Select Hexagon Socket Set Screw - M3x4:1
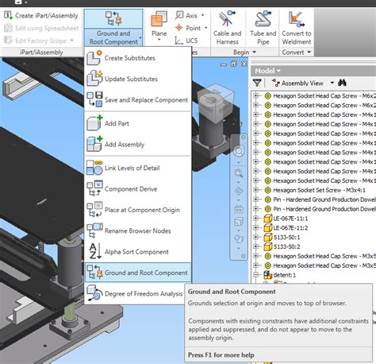This screenshot has height=364, width=376. pos(319,190)
